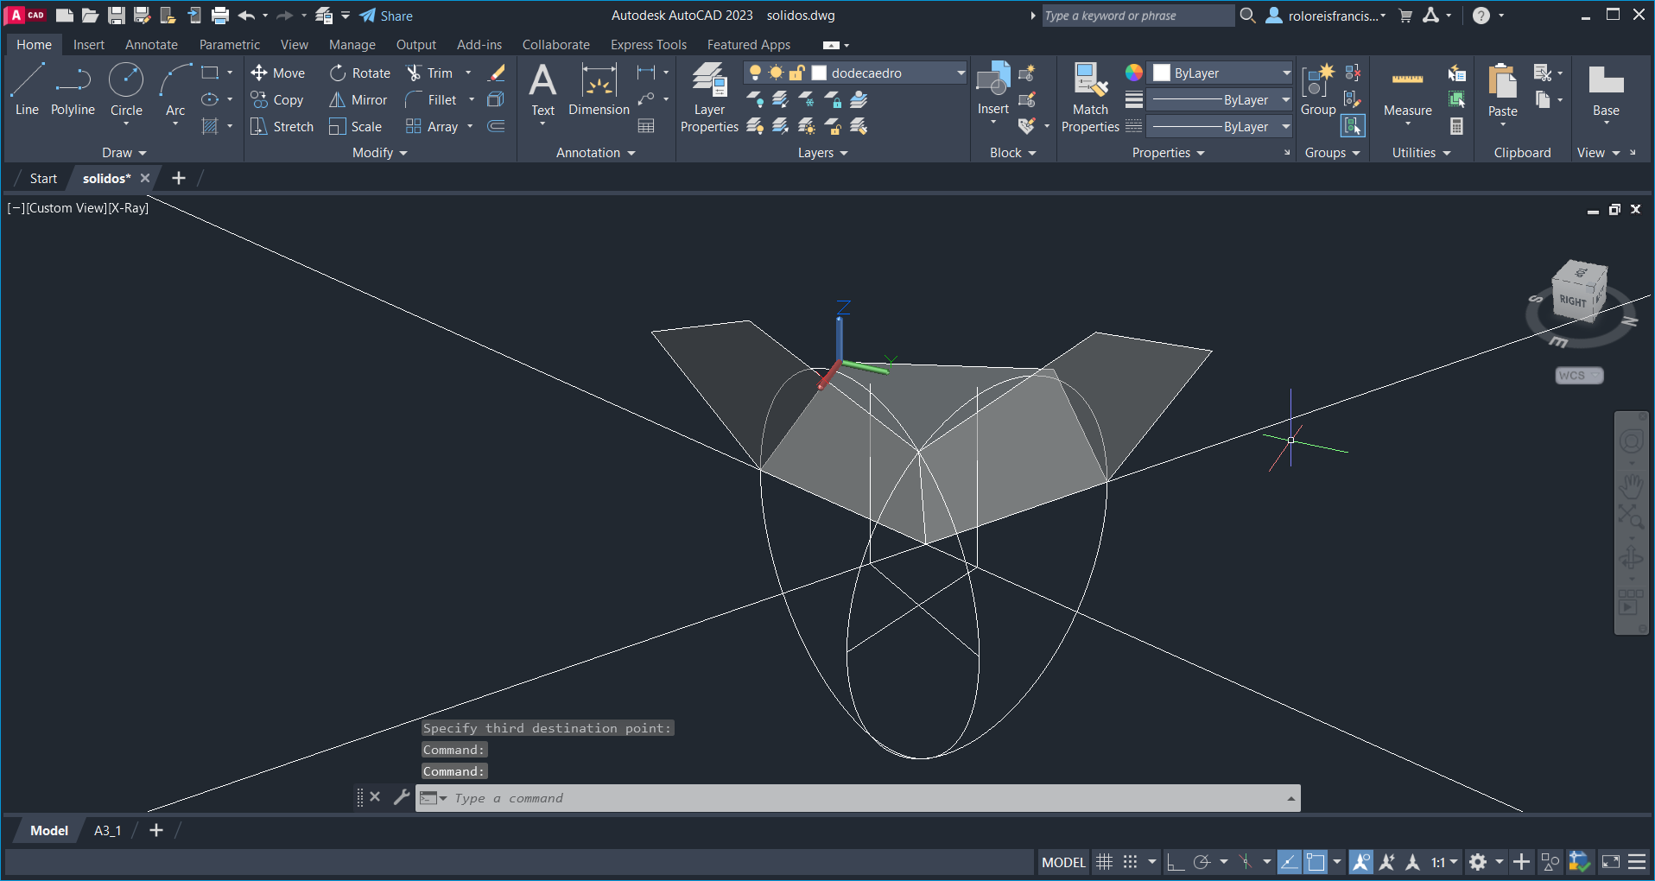Expand the Draw panel
This screenshot has width=1655, height=881.
tap(124, 153)
